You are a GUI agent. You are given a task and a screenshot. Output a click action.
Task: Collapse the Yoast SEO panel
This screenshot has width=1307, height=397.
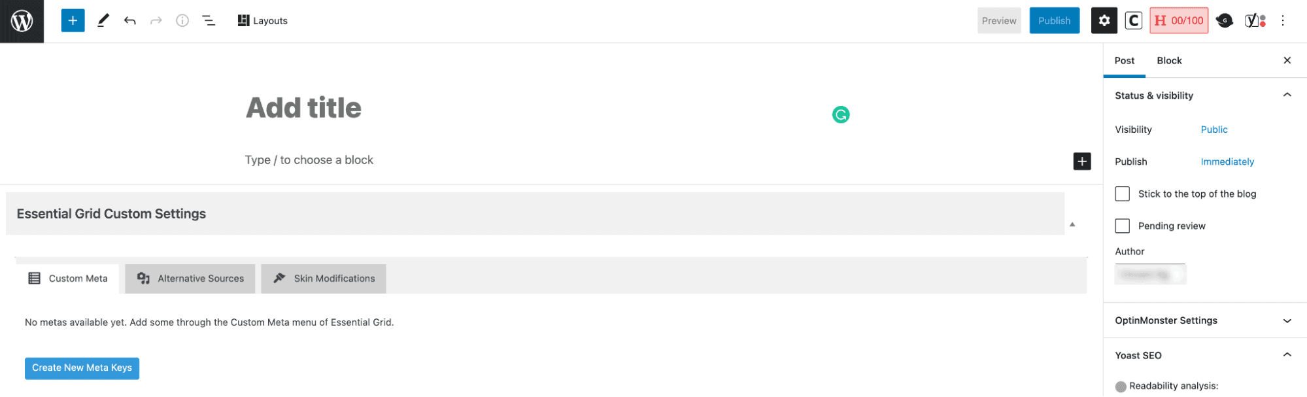click(1287, 355)
